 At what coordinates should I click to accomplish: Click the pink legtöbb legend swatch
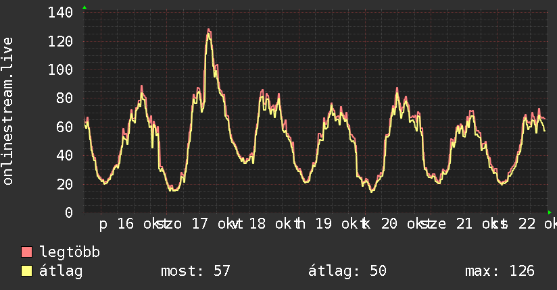26,252
